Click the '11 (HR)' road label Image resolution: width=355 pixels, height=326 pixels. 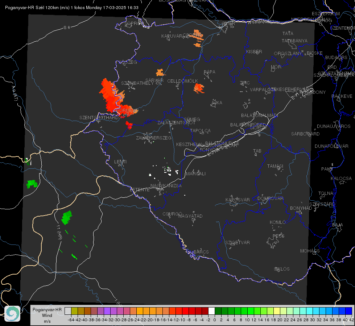pyautogui.click(x=59, y=232)
